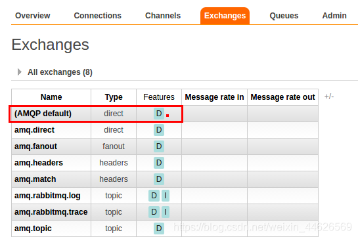Click the D badge in amq.topic row
This screenshot has height=239, width=358.
pyautogui.click(x=159, y=228)
